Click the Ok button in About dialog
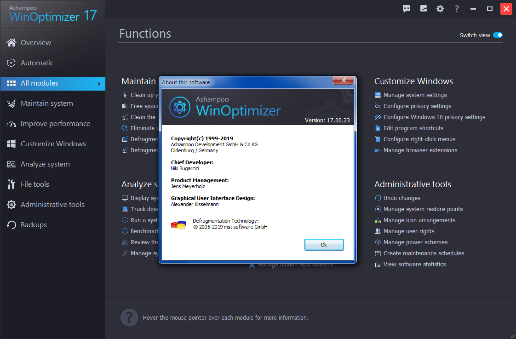The image size is (516, 339). [324, 245]
